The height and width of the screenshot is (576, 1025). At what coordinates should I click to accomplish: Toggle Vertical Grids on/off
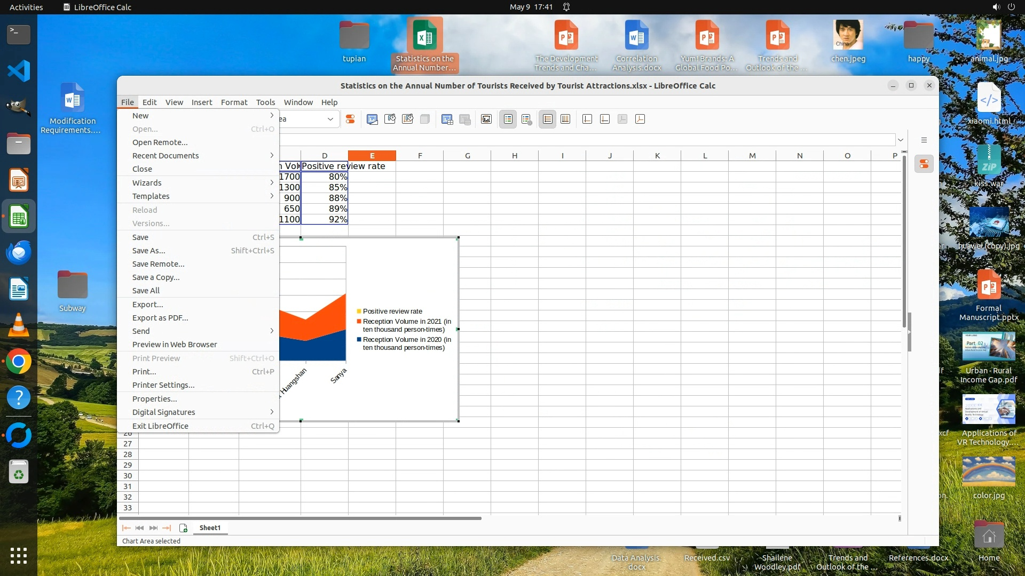tap(565, 119)
